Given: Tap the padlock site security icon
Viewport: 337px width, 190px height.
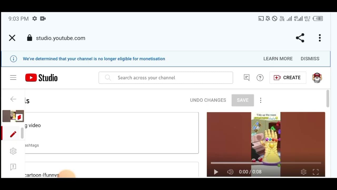Looking at the screenshot, I should point(29,38).
